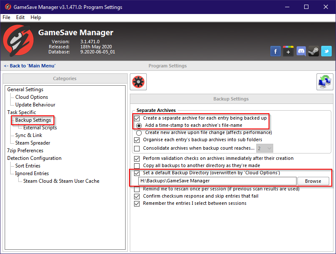Image resolution: width=336 pixels, height=254 pixels.
Task: Select 7zip Preferences category
Action: [x=25, y=151]
